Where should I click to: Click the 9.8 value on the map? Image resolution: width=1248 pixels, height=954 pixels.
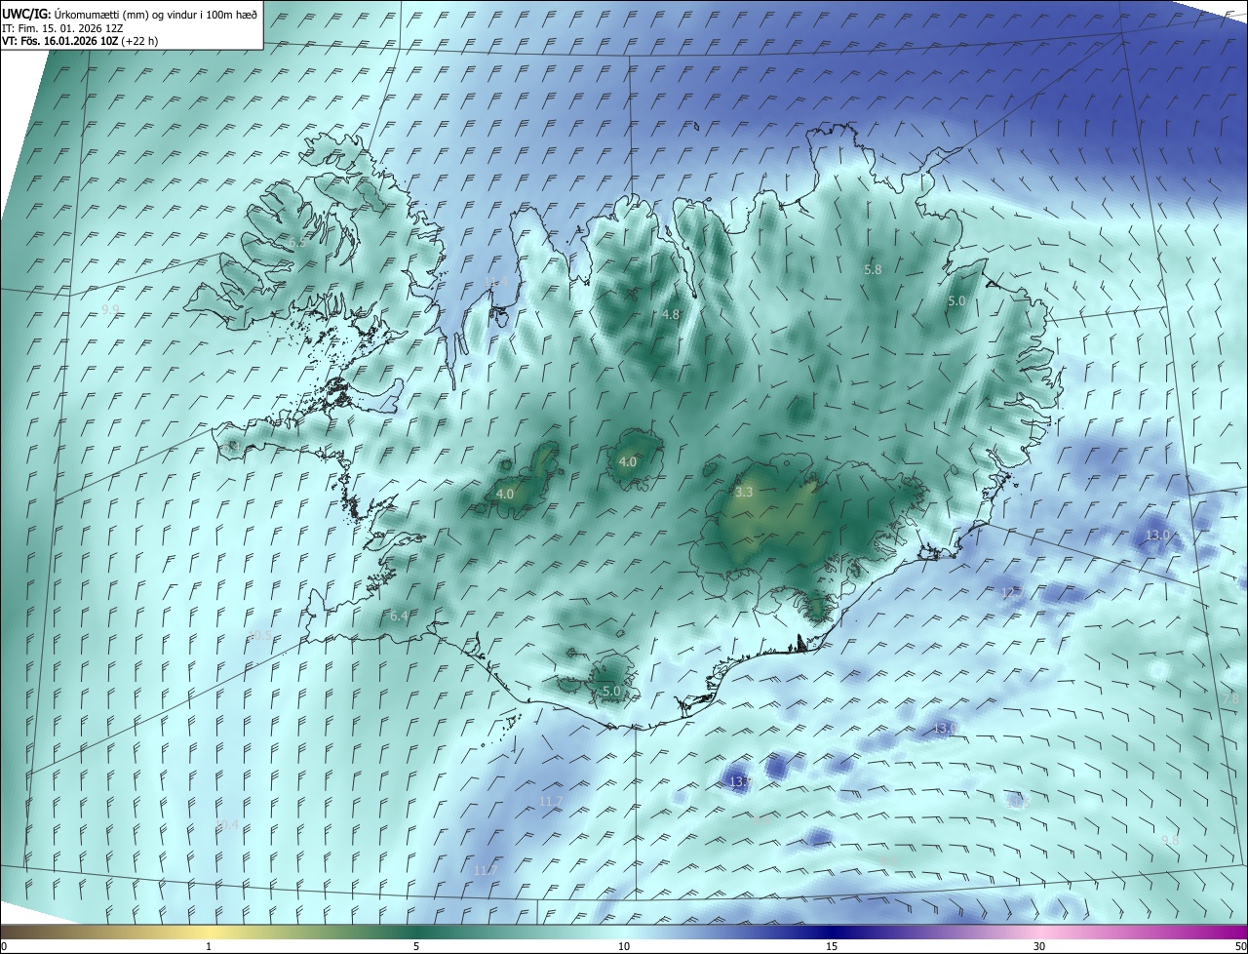(x=1171, y=840)
